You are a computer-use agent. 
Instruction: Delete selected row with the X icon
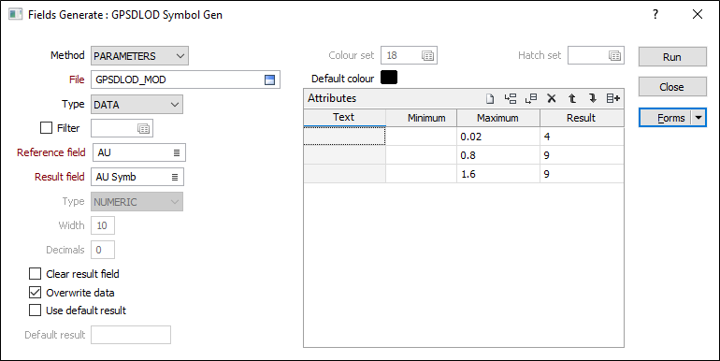point(552,98)
